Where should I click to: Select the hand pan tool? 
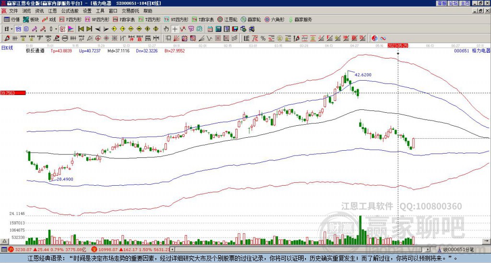tap(166, 29)
